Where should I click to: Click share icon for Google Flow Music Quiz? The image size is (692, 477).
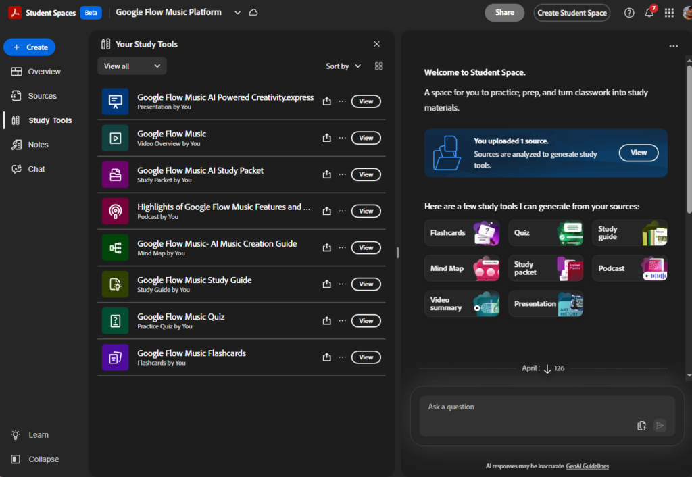327,321
